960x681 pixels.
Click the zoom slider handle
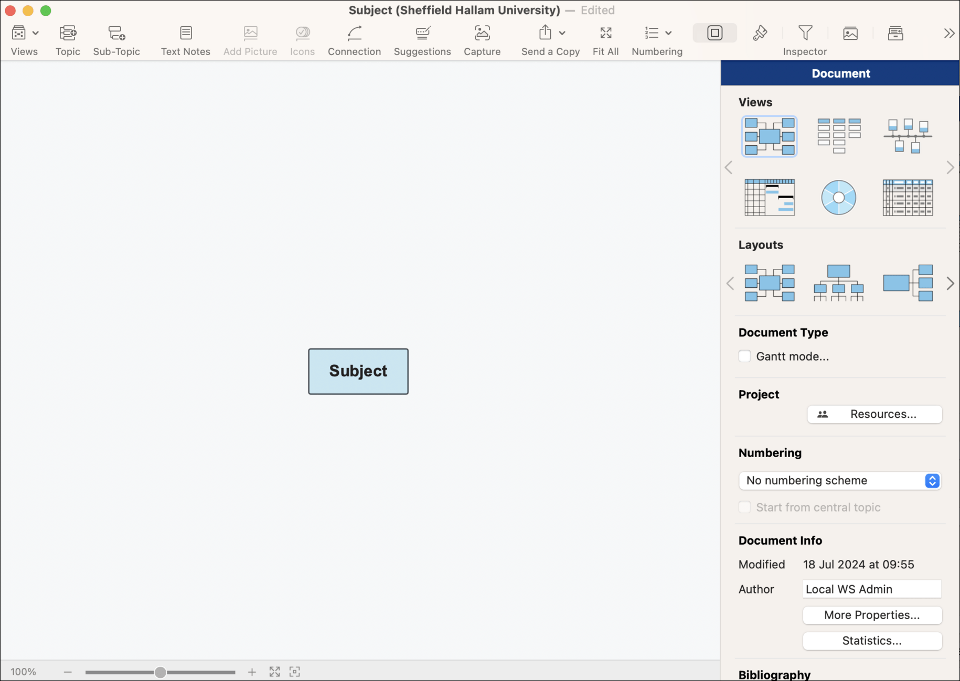coord(161,672)
